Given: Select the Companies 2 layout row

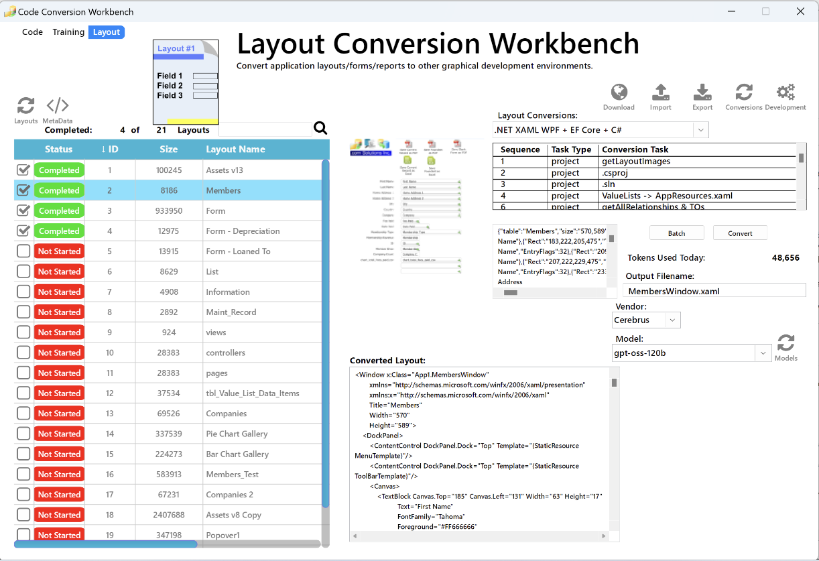Looking at the screenshot, I should pyautogui.click(x=168, y=495).
